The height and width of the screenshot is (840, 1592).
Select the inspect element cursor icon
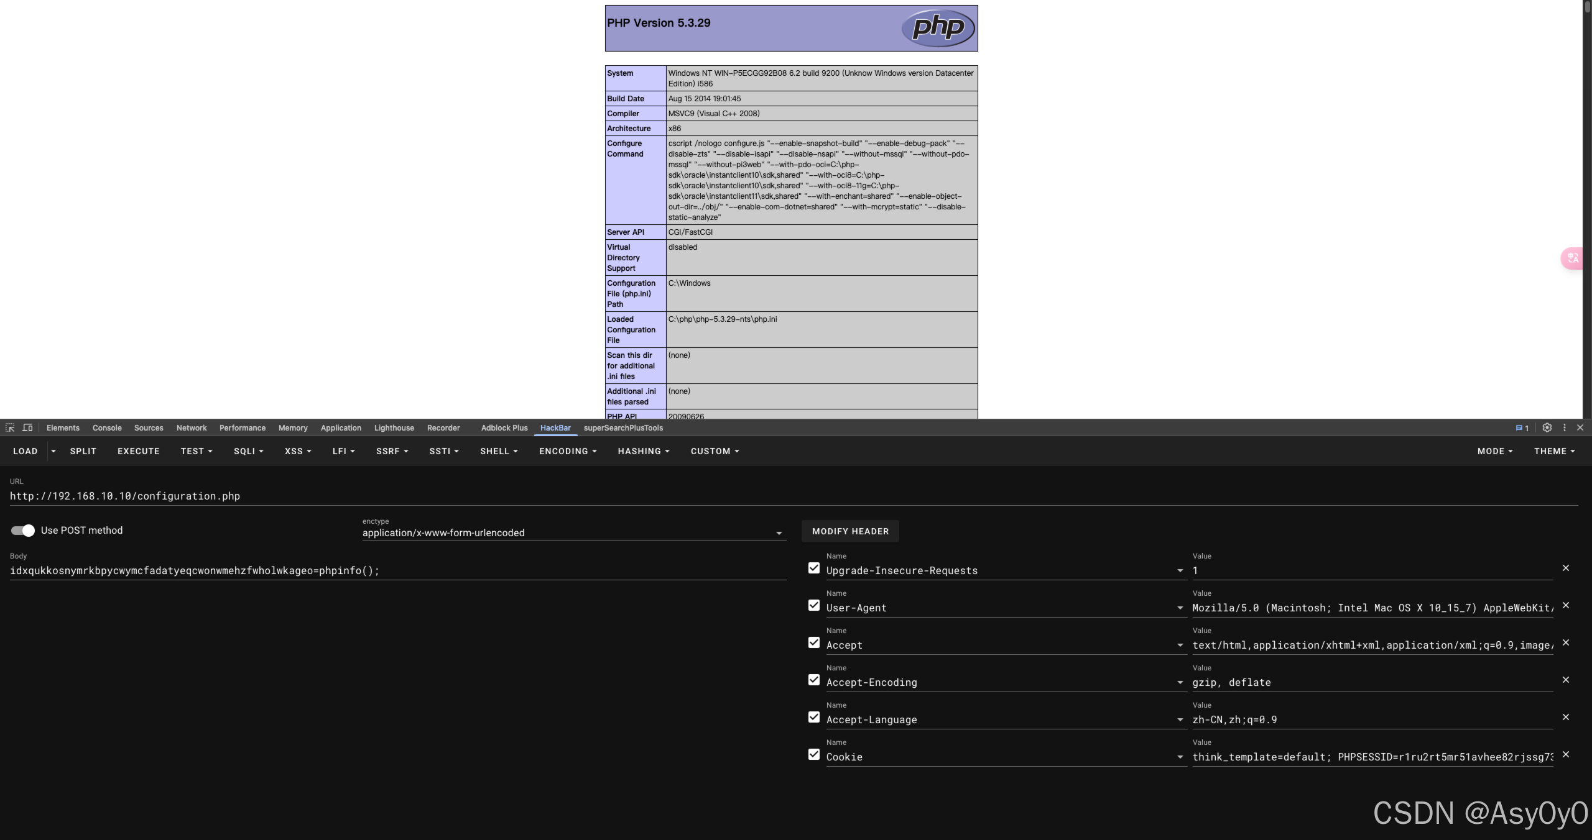click(11, 428)
